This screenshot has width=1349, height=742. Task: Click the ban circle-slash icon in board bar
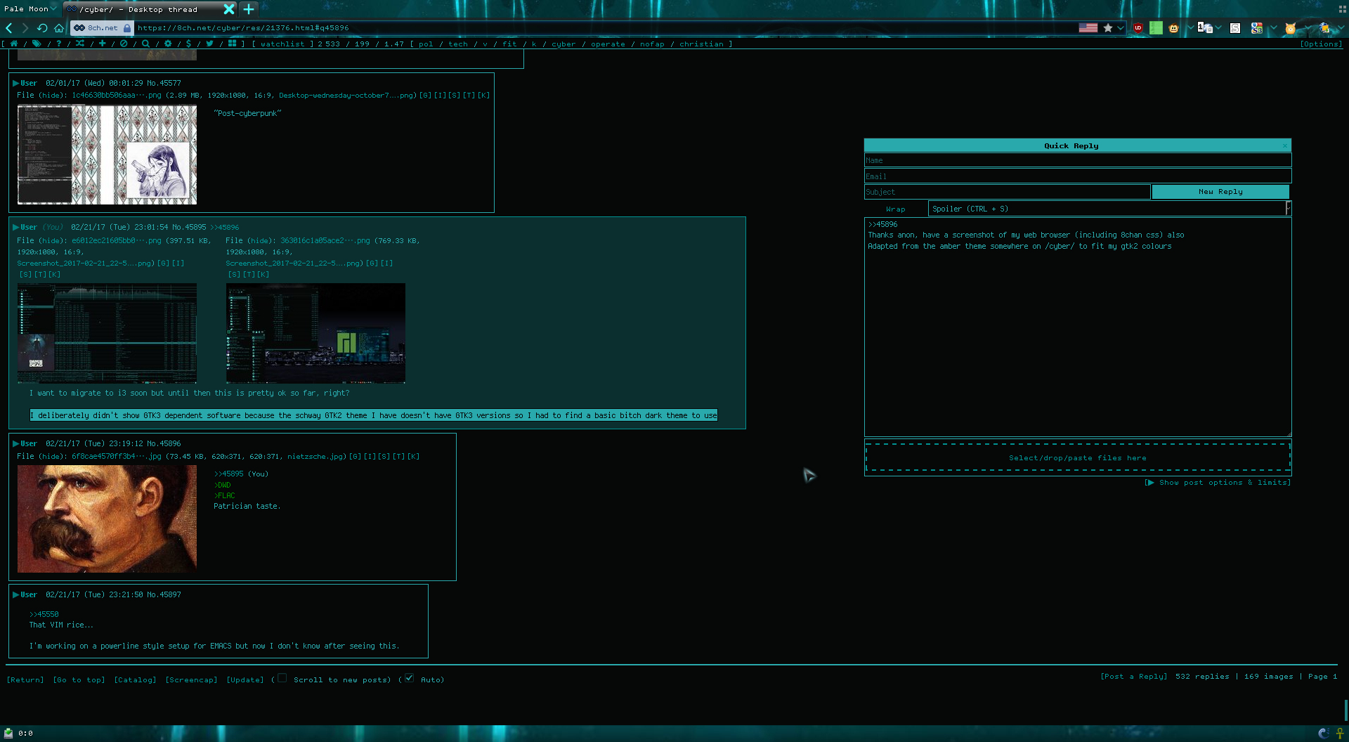click(x=124, y=44)
